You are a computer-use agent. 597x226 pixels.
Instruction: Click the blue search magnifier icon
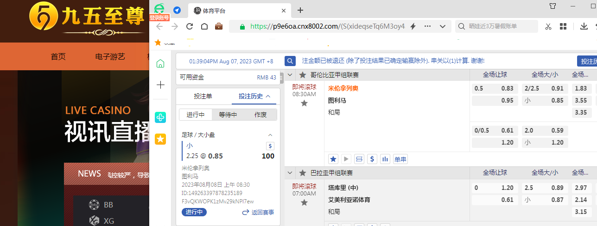click(x=290, y=61)
